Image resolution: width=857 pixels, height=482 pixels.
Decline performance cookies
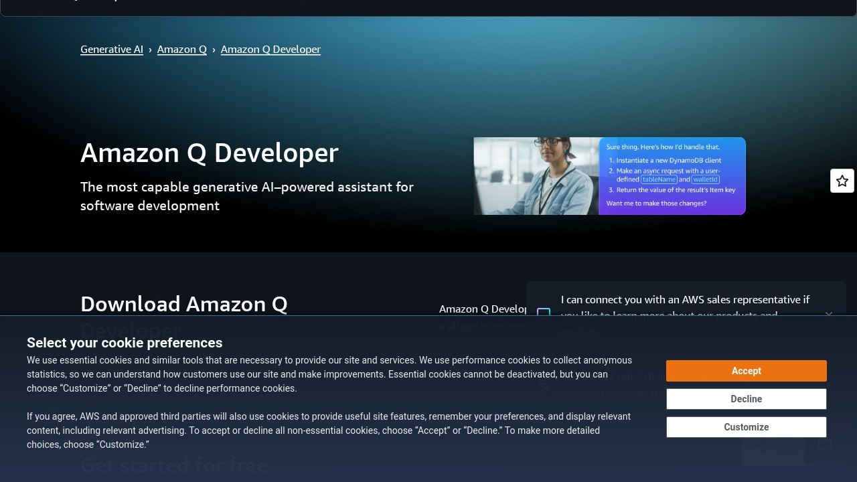tap(746, 399)
